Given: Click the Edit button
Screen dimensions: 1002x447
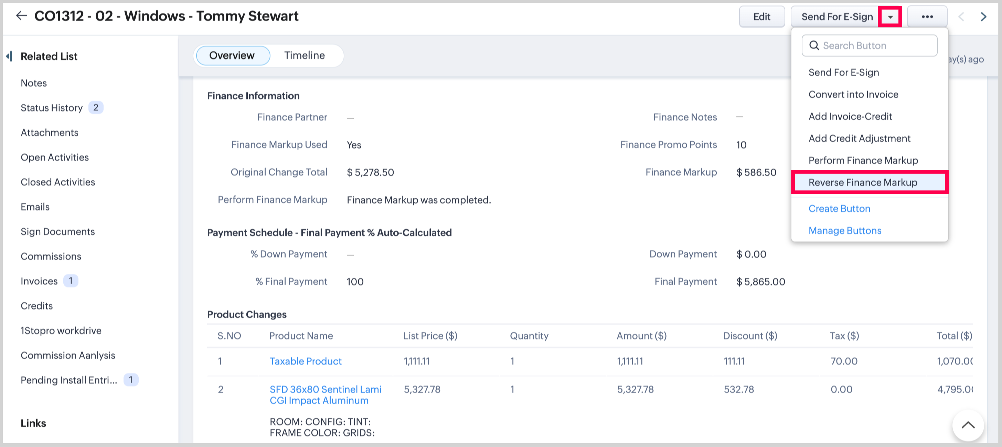Looking at the screenshot, I should (x=761, y=17).
